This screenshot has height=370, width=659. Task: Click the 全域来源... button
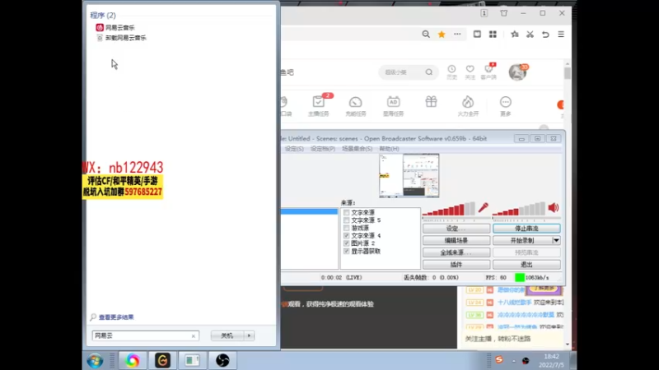(456, 252)
